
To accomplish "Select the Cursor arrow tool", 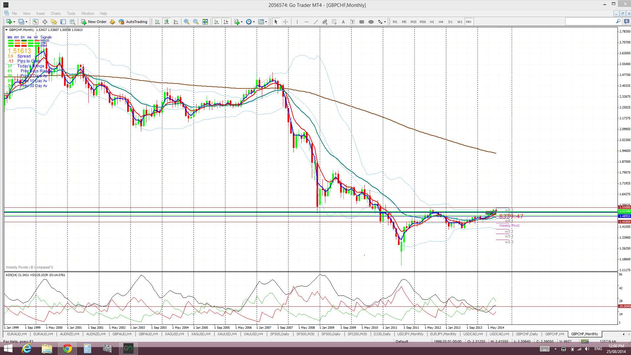I will (276, 22).
